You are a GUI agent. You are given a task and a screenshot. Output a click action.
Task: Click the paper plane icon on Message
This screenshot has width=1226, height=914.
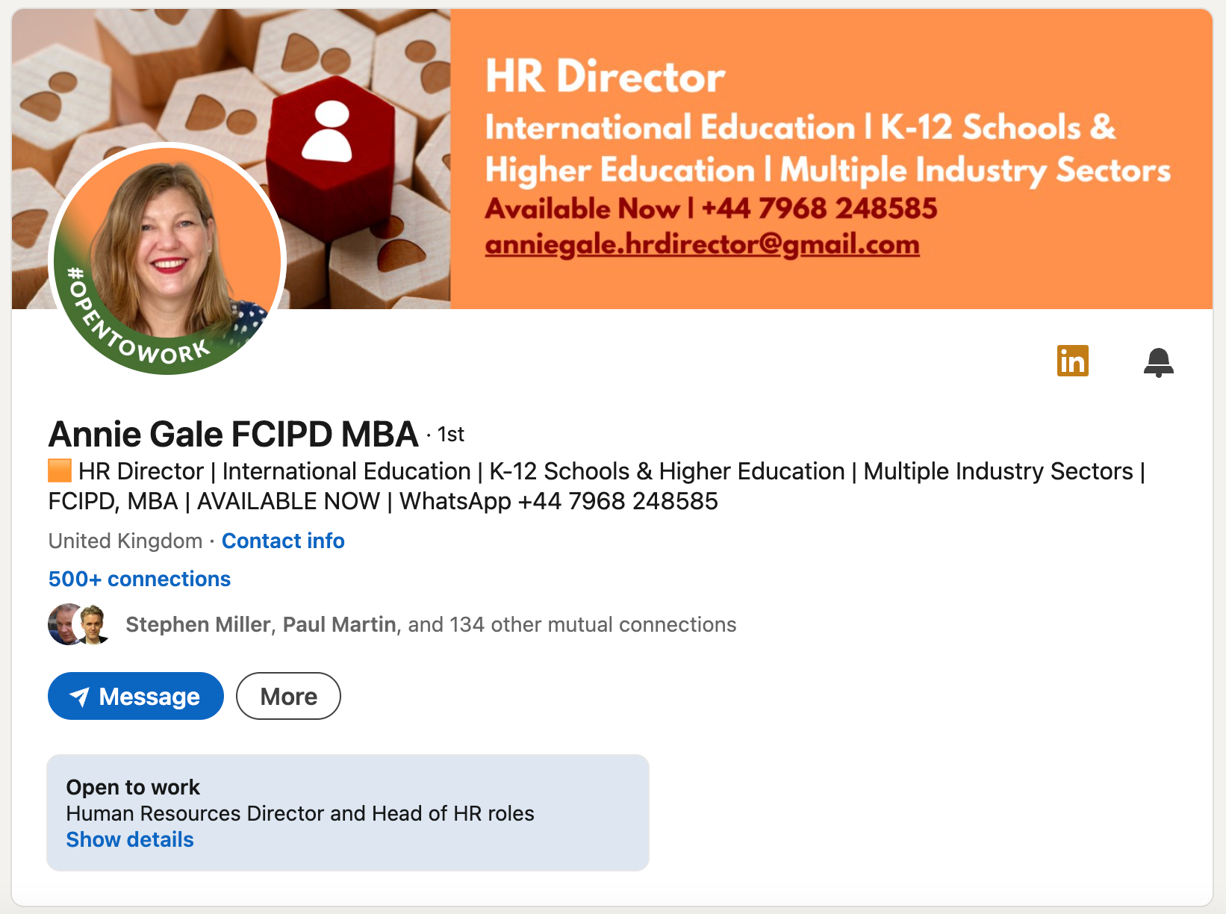click(80, 697)
